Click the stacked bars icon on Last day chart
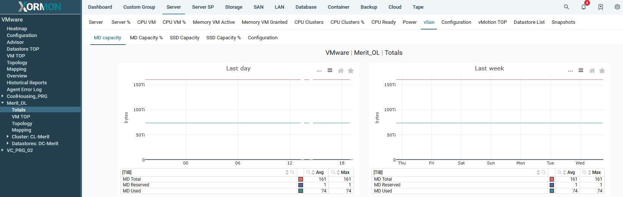Image resolution: width=623 pixels, height=197 pixels. (x=330, y=70)
